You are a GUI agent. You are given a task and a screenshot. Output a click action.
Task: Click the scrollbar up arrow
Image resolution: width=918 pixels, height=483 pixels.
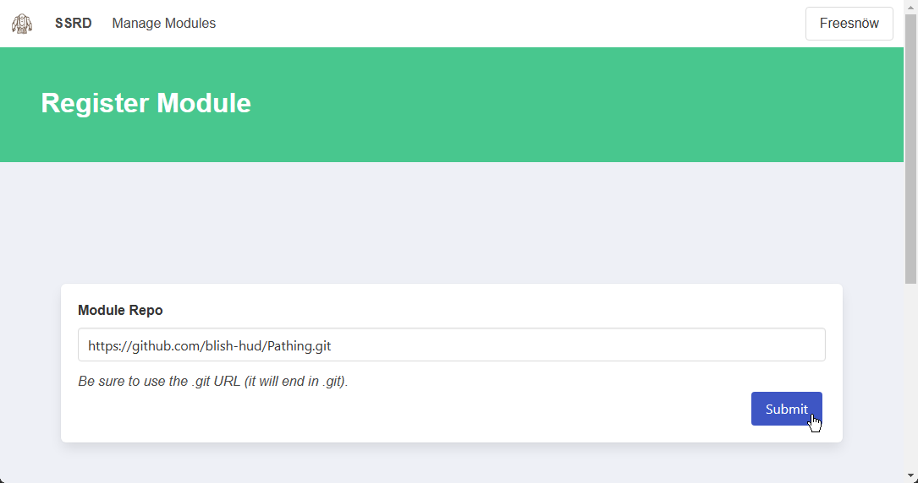click(910, 7)
